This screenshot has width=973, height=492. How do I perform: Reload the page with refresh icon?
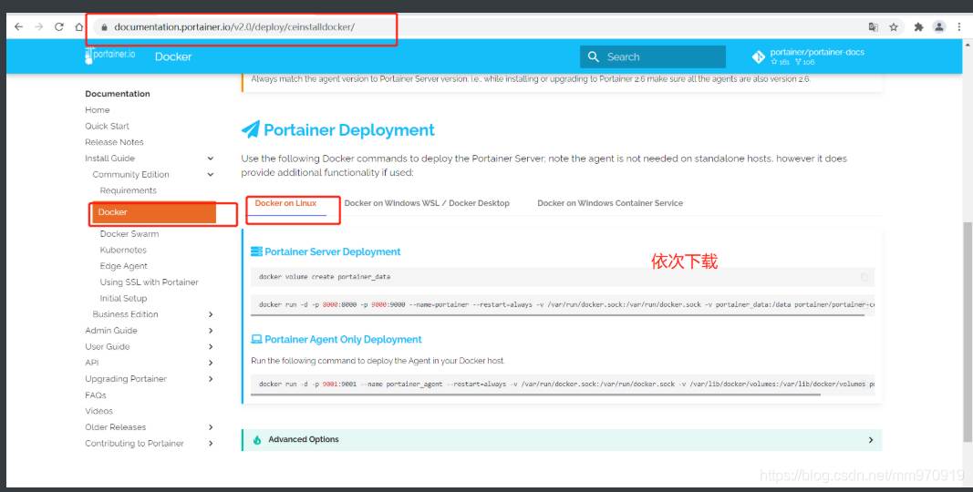59,27
